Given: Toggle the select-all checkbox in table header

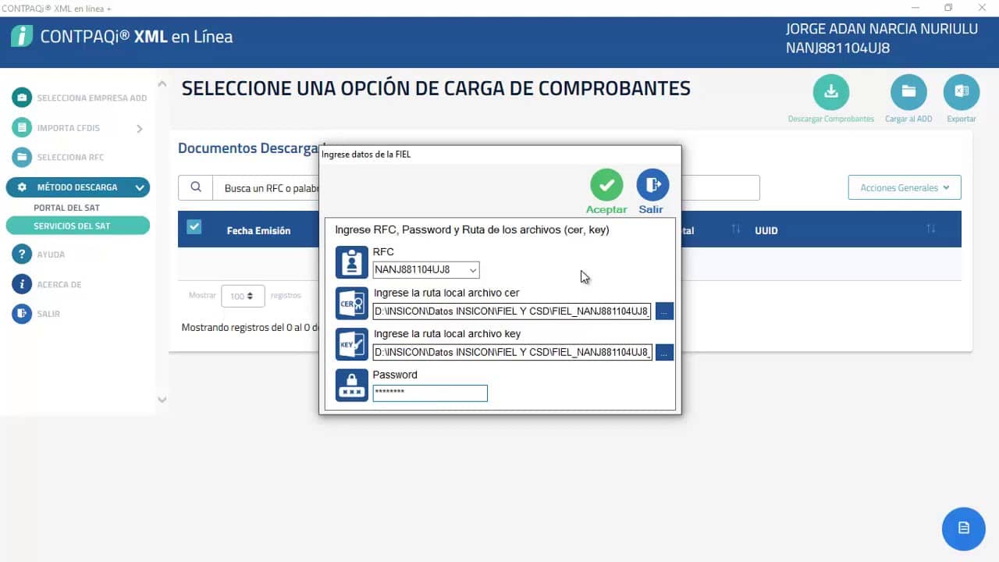Looking at the screenshot, I should 194,226.
